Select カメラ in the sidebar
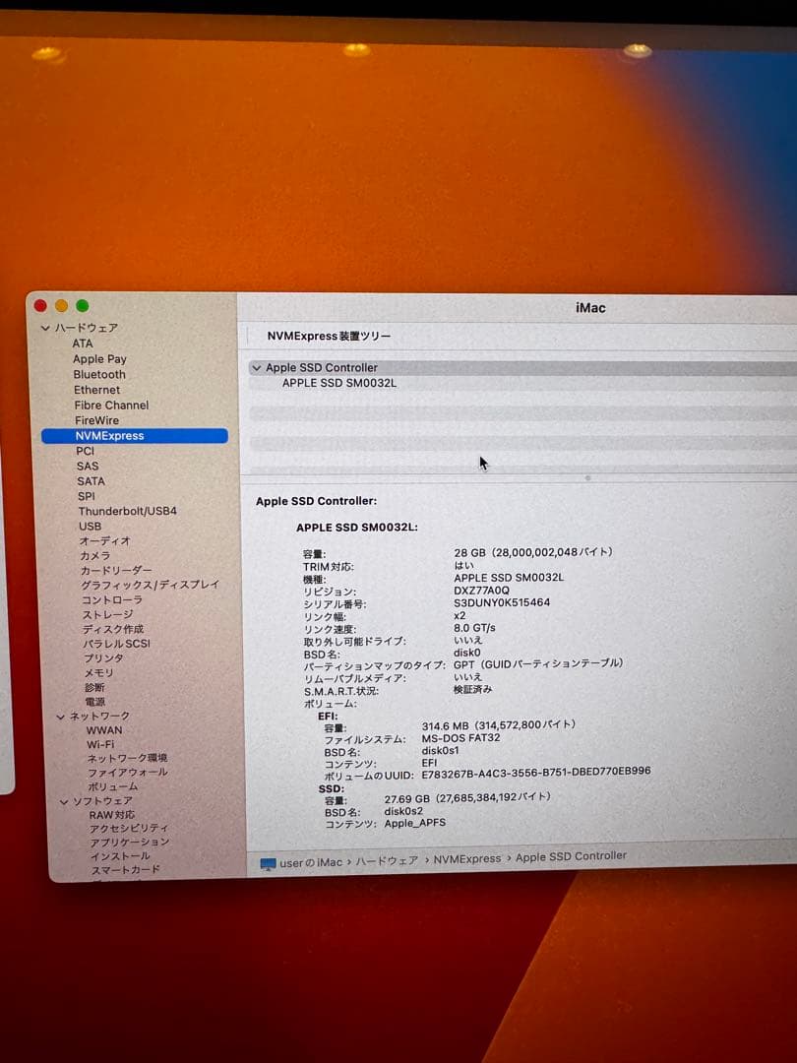This screenshot has width=797, height=1063. 95,556
